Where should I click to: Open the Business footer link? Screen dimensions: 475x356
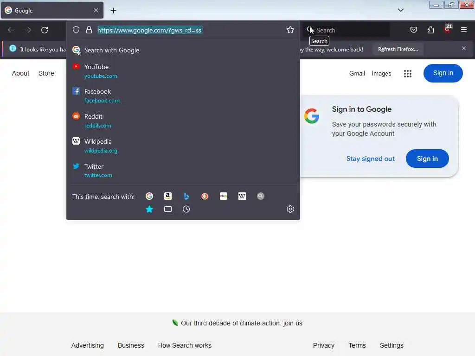click(131, 345)
